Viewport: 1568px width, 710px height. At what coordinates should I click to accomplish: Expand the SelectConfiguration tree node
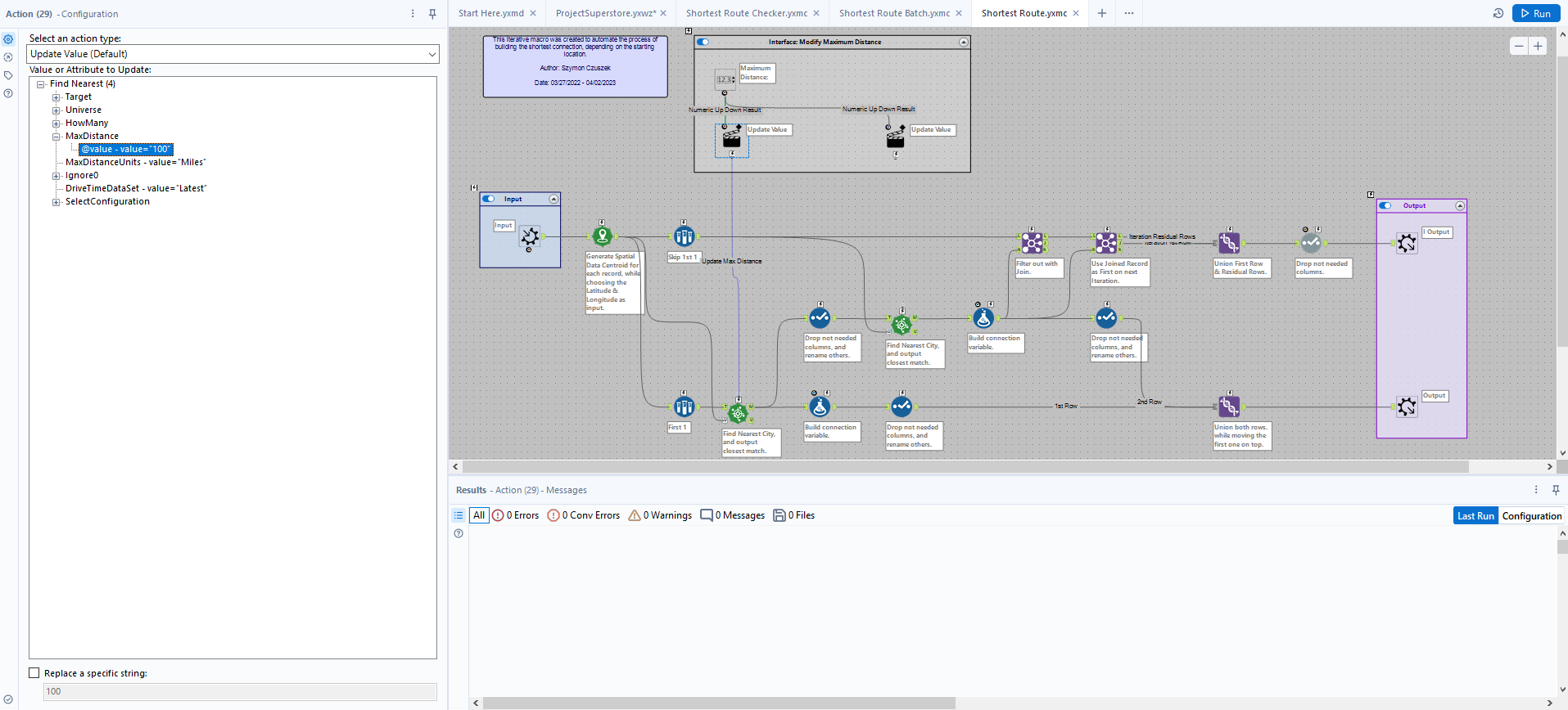[x=56, y=201]
